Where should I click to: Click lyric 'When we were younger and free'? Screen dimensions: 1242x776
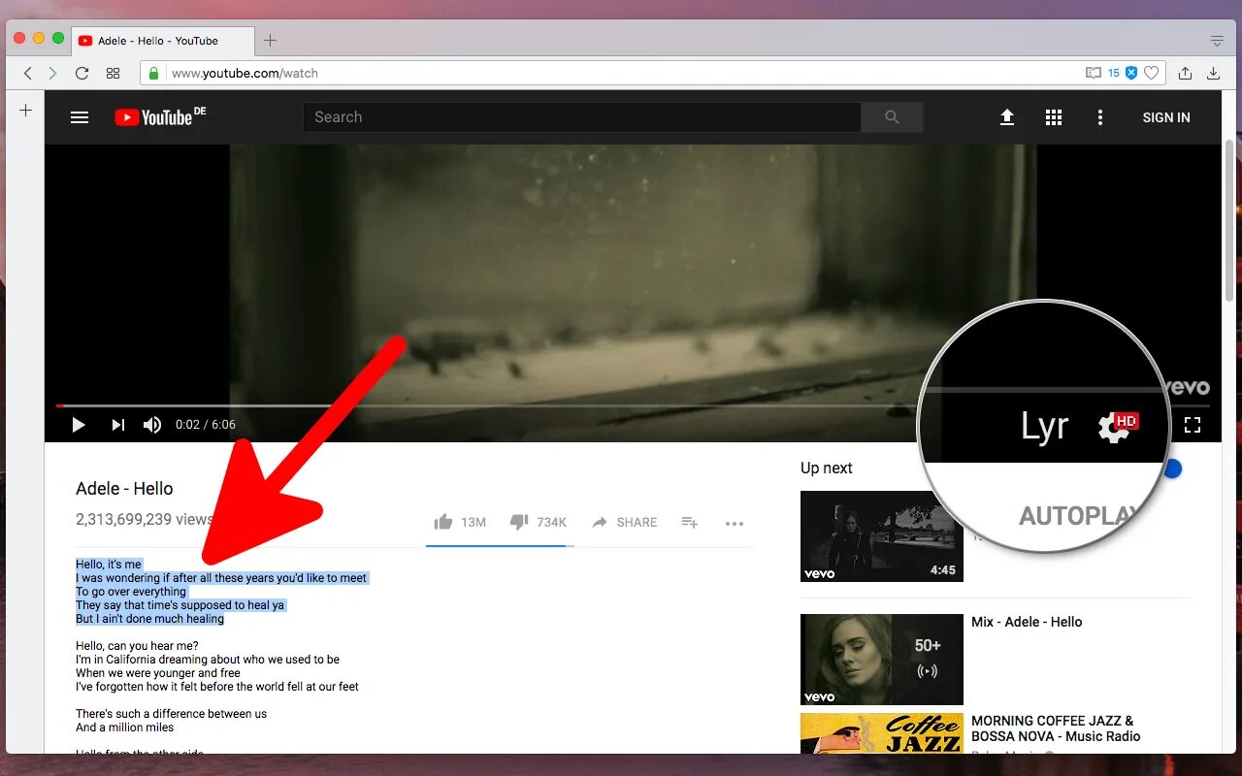158,673
